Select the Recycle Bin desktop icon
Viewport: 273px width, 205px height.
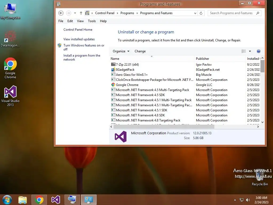coord(260,177)
